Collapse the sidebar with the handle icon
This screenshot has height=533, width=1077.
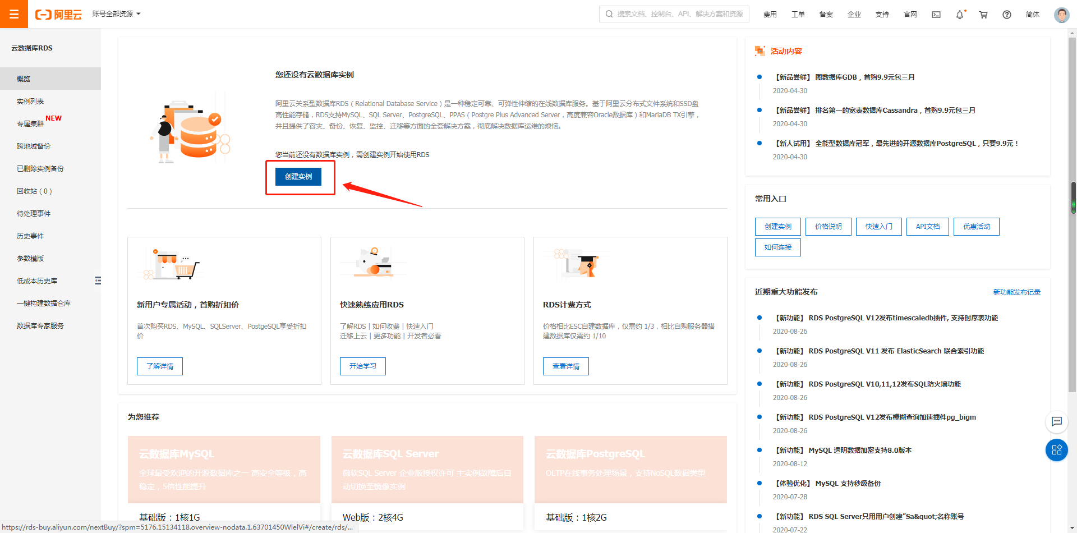[x=98, y=281]
